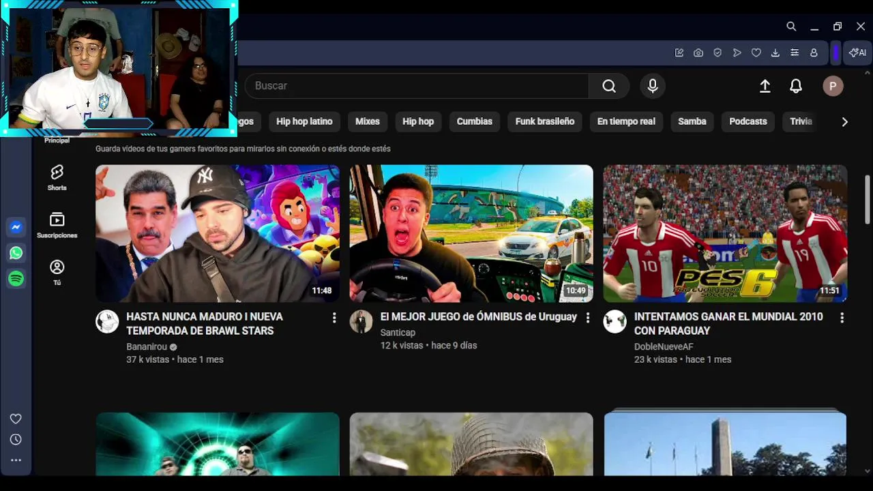Select the Hip hop chip
873x491 pixels.
[418, 121]
